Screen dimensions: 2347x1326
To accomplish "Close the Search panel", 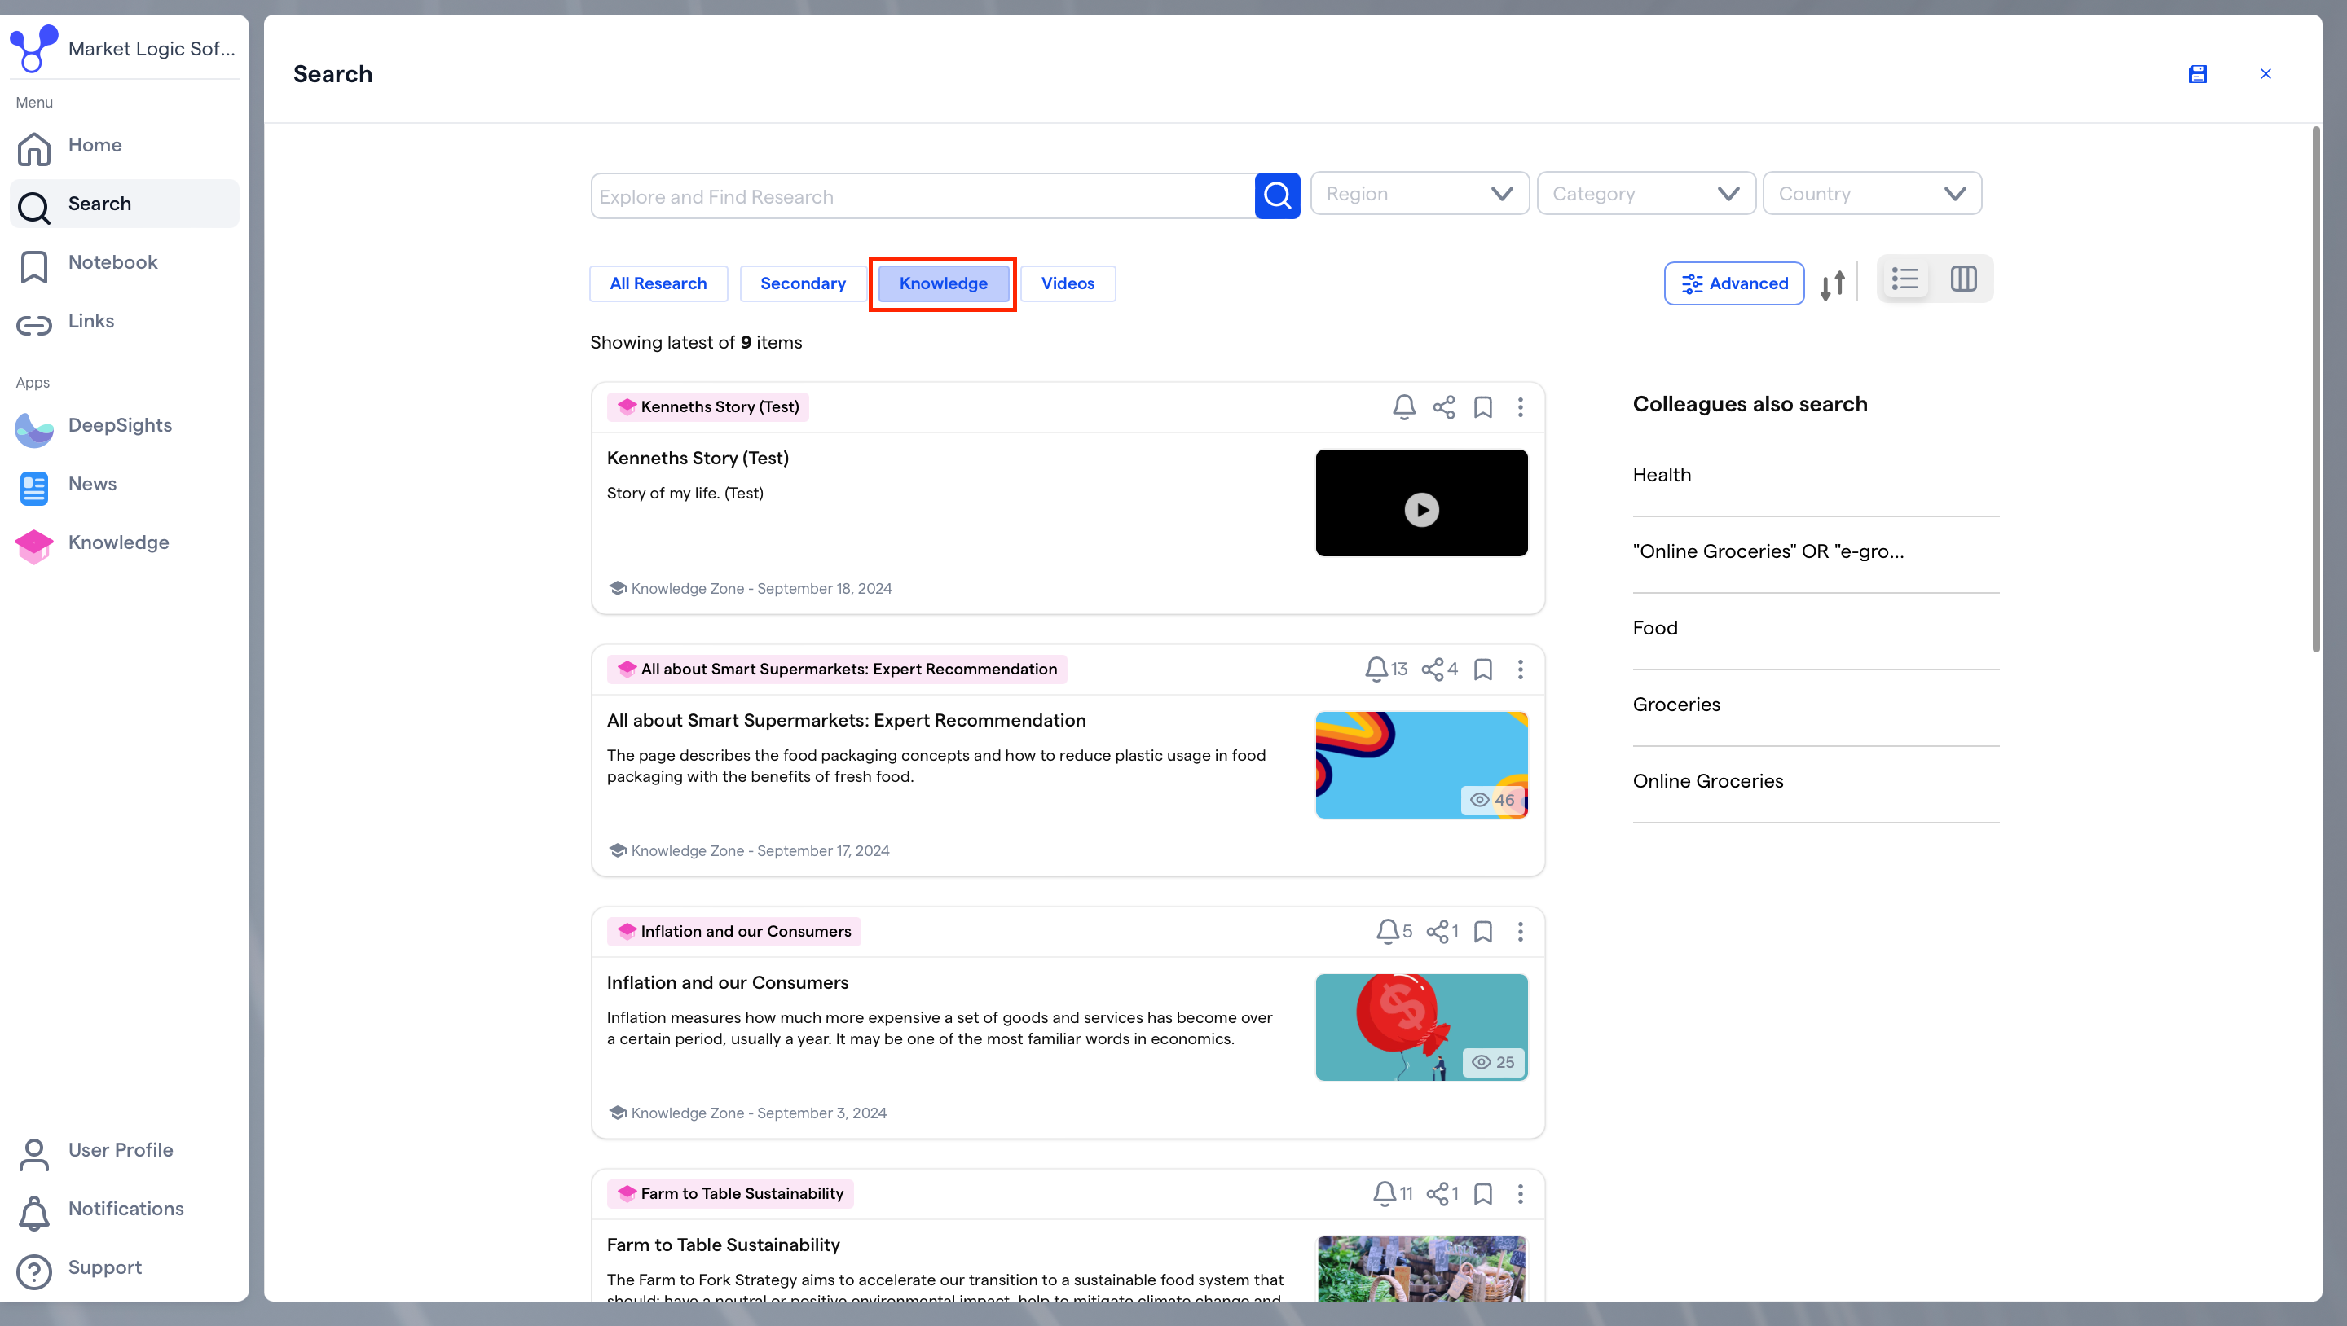I will tap(2266, 74).
